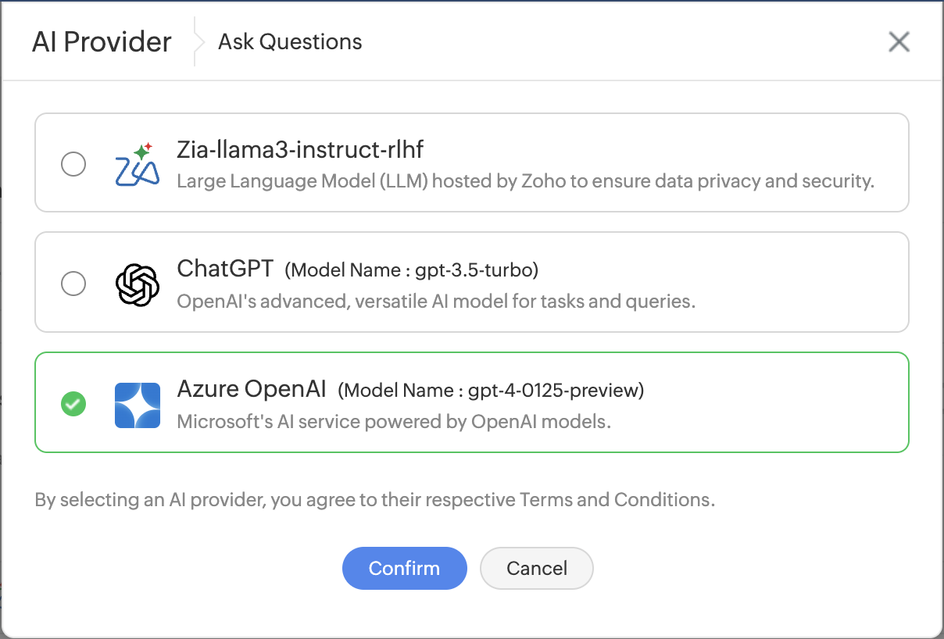Image resolution: width=944 pixels, height=639 pixels.
Task: Click the ChatGPT provider name
Action: (226, 269)
